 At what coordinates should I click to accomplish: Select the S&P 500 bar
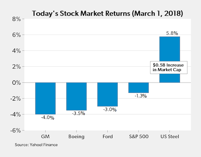(x=139, y=87)
